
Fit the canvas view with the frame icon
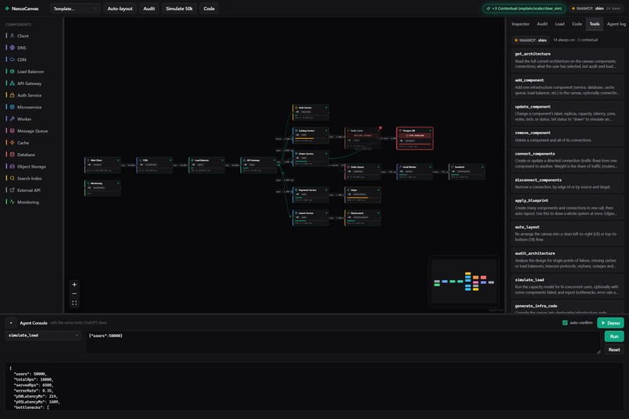[74, 303]
